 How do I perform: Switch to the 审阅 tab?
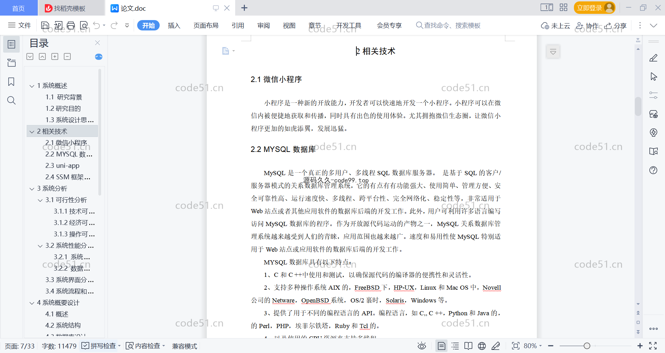(264, 25)
